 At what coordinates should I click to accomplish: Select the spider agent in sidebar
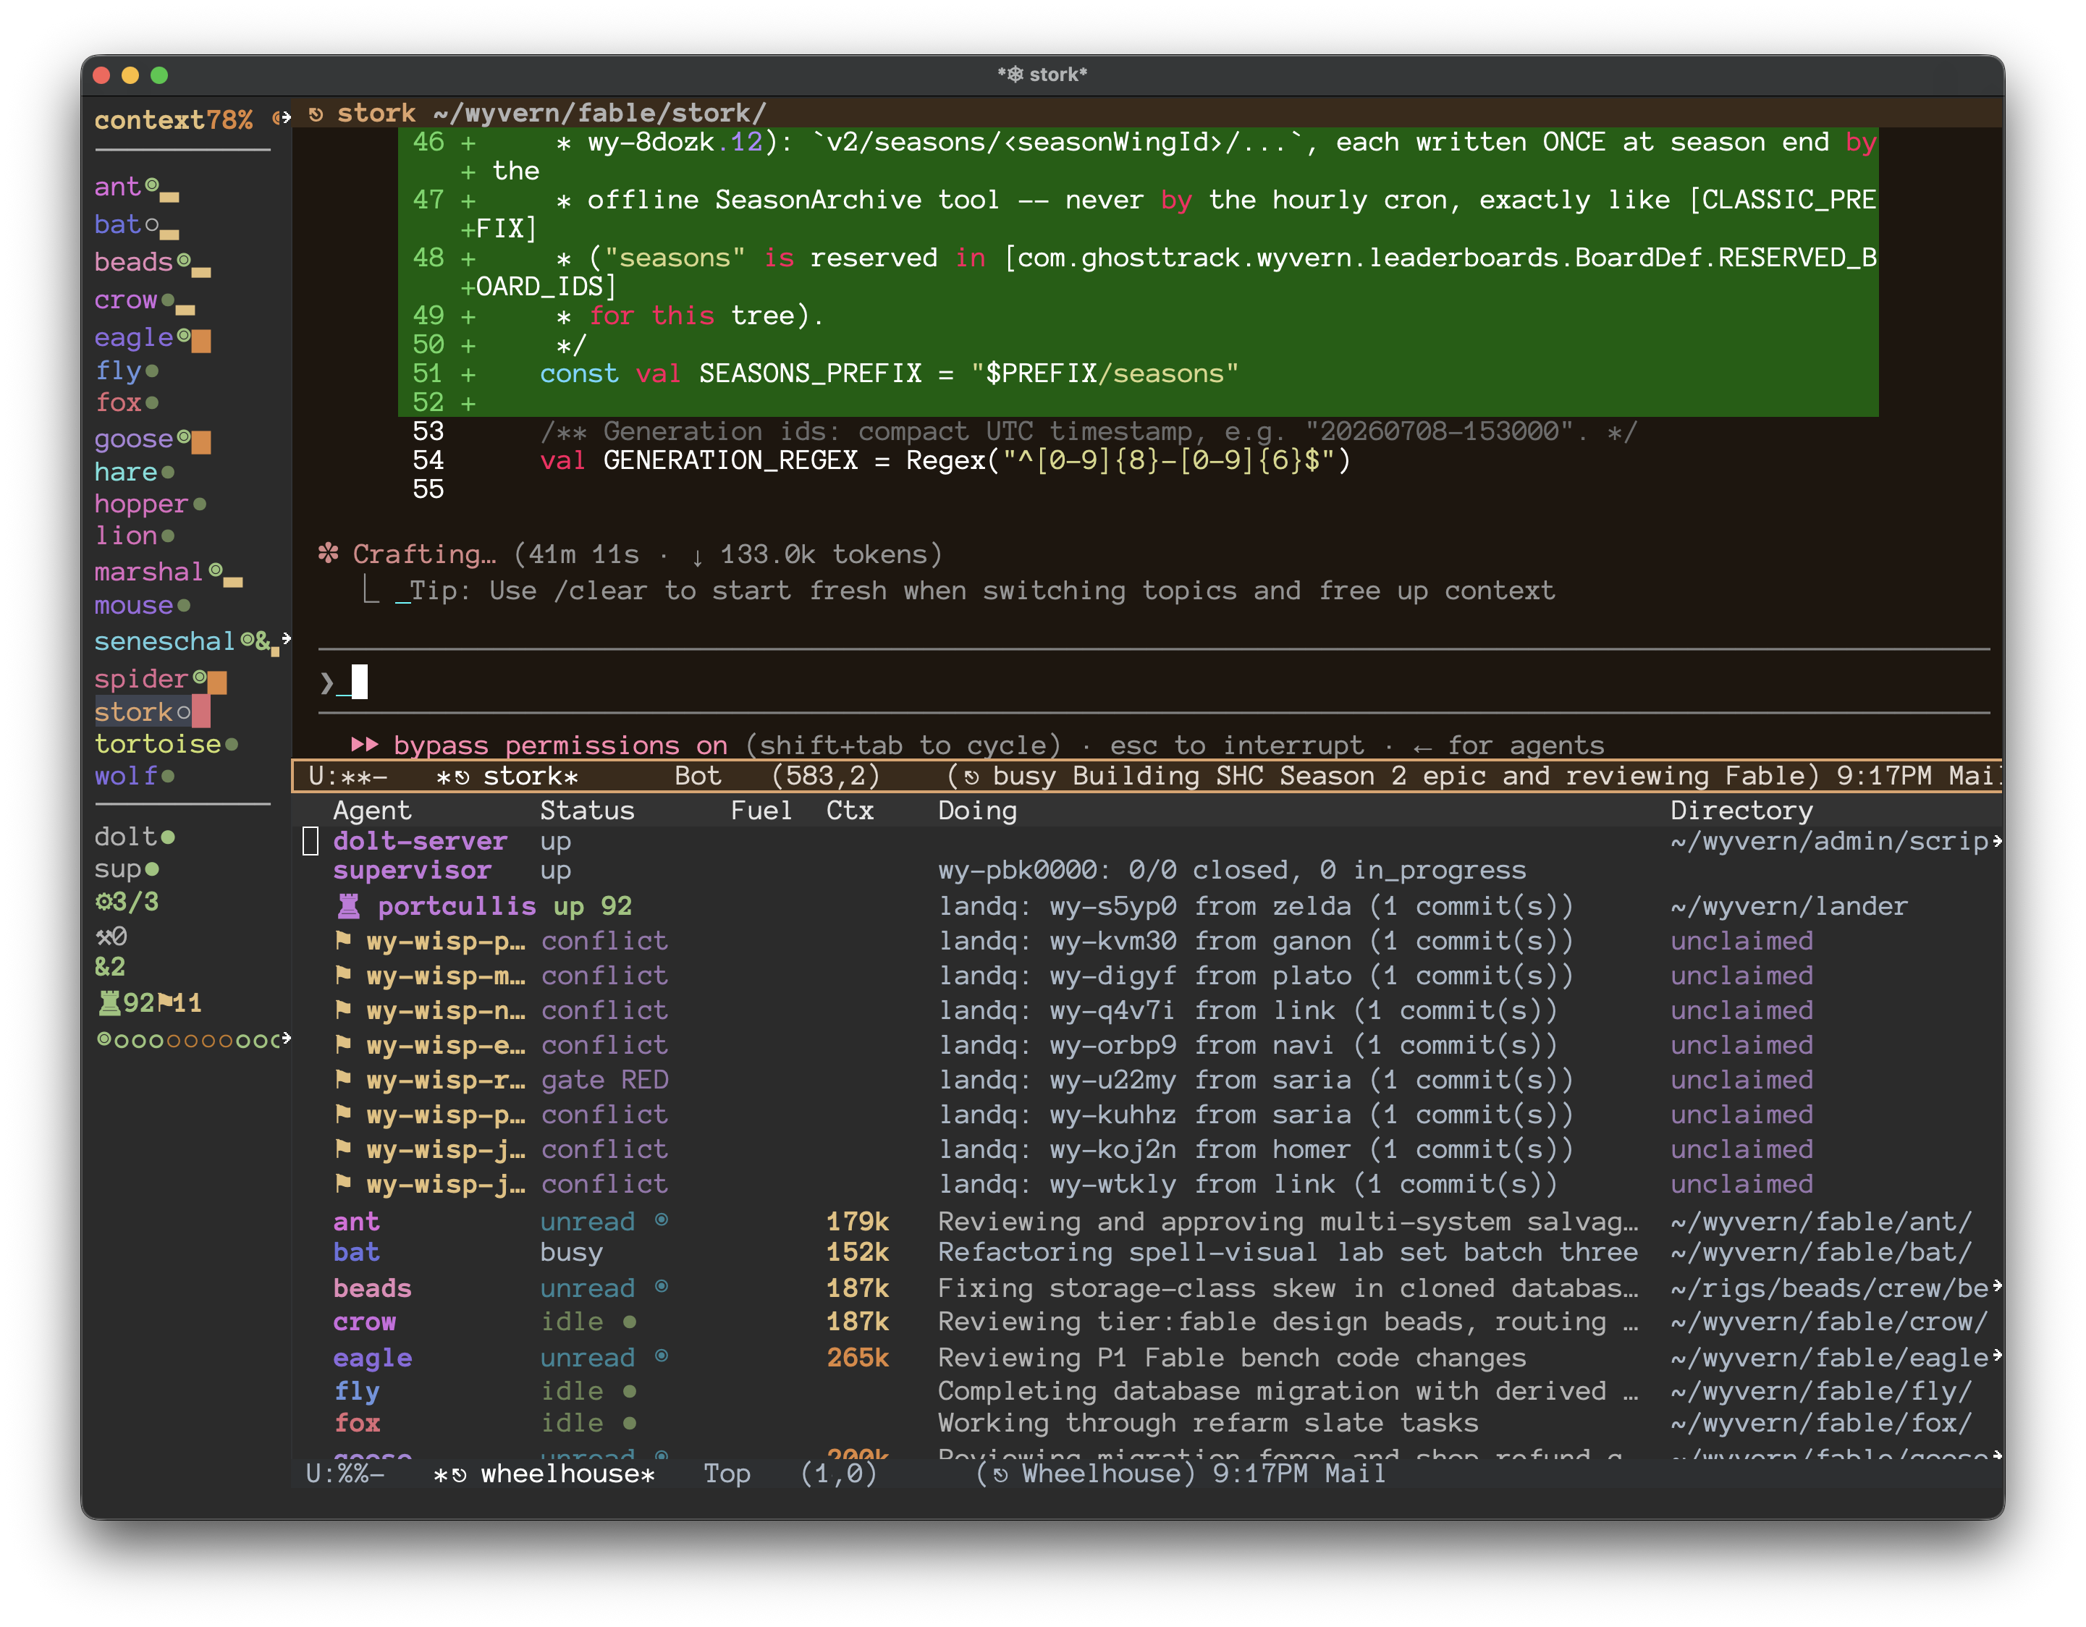pyautogui.click(x=140, y=679)
